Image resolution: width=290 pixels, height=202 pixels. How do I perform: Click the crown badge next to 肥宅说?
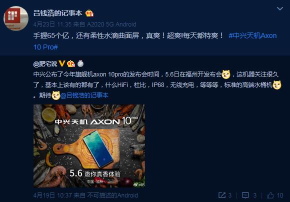[x=71, y=64]
